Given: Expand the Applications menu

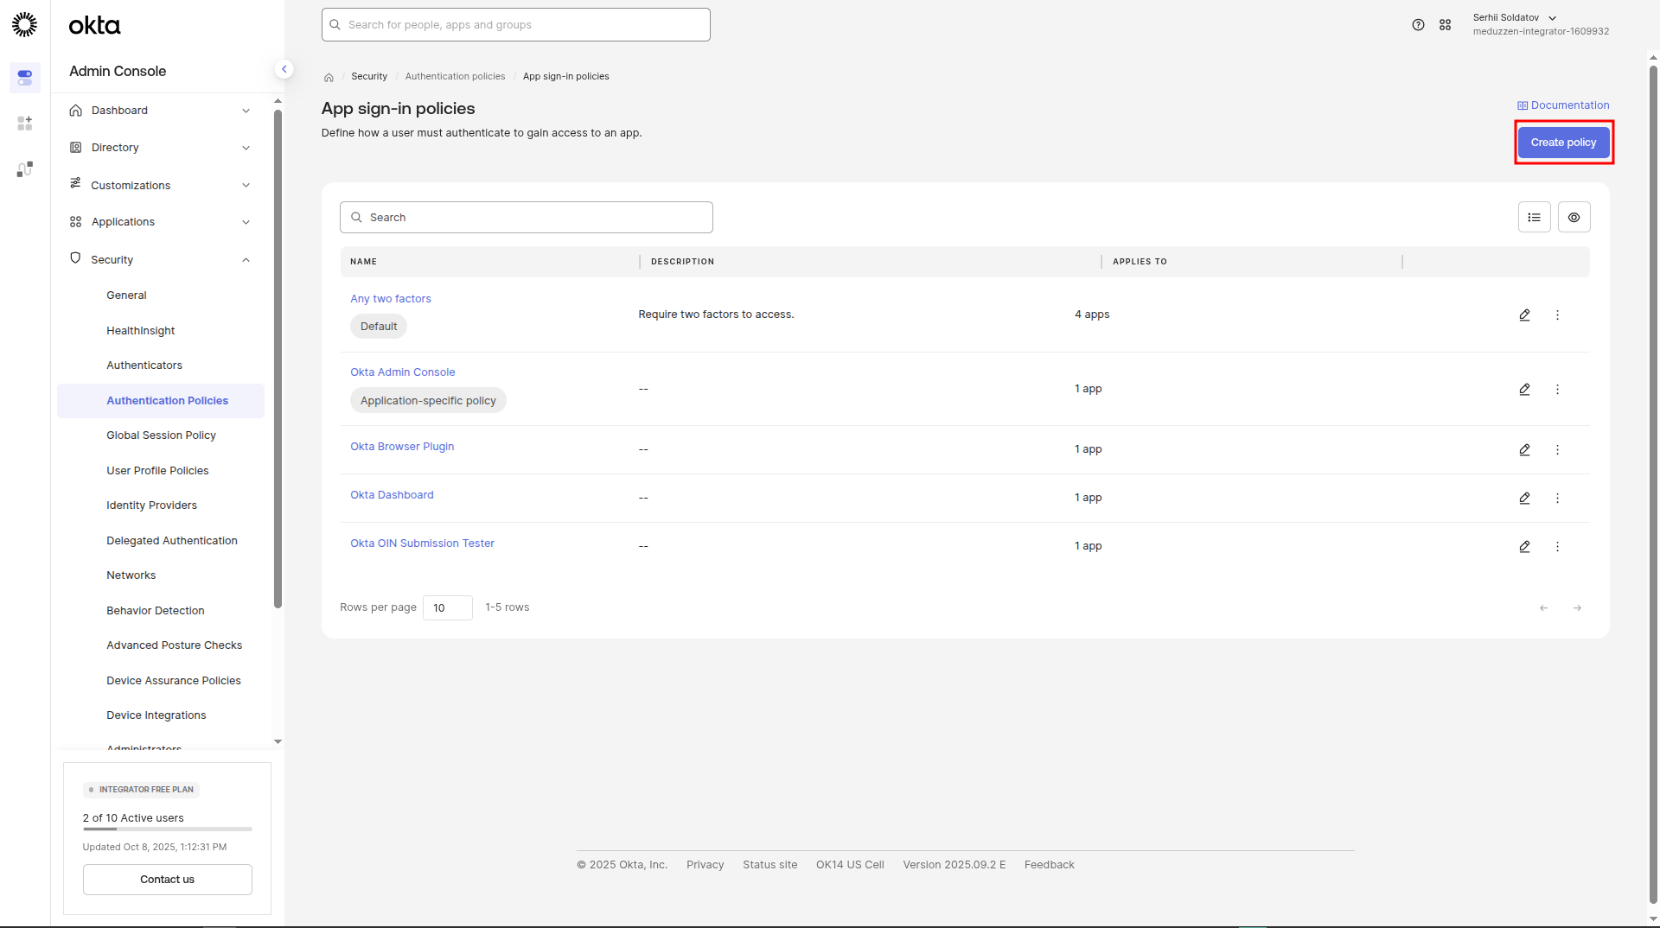Looking at the screenshot, I should click(161, 222).
